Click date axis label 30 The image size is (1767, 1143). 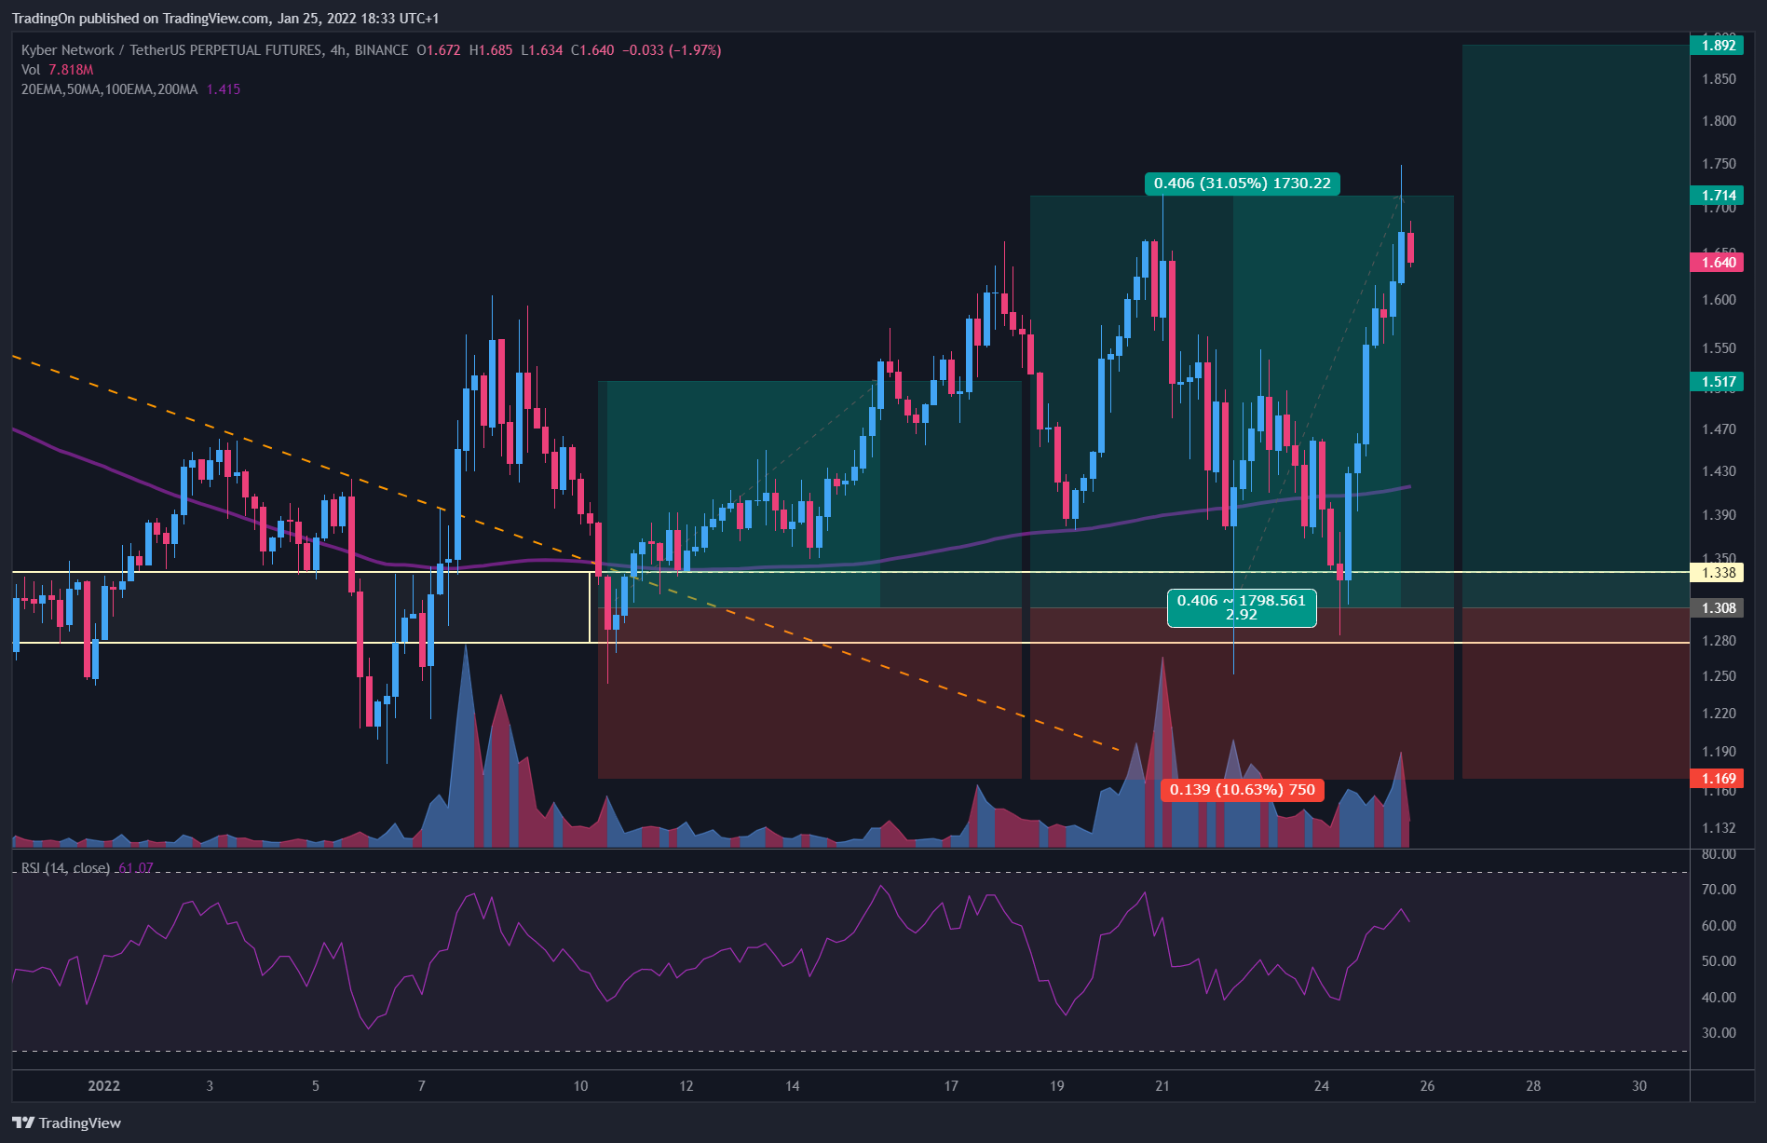tap(1640, 1086)
